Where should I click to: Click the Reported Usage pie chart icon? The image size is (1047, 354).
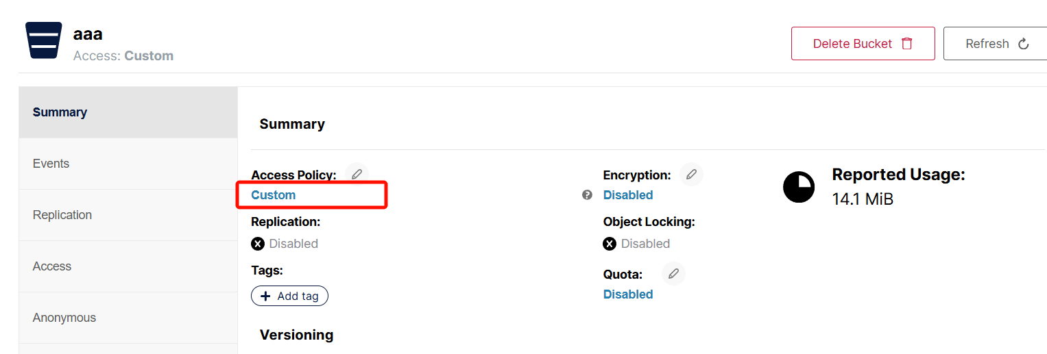coord(799,187)
